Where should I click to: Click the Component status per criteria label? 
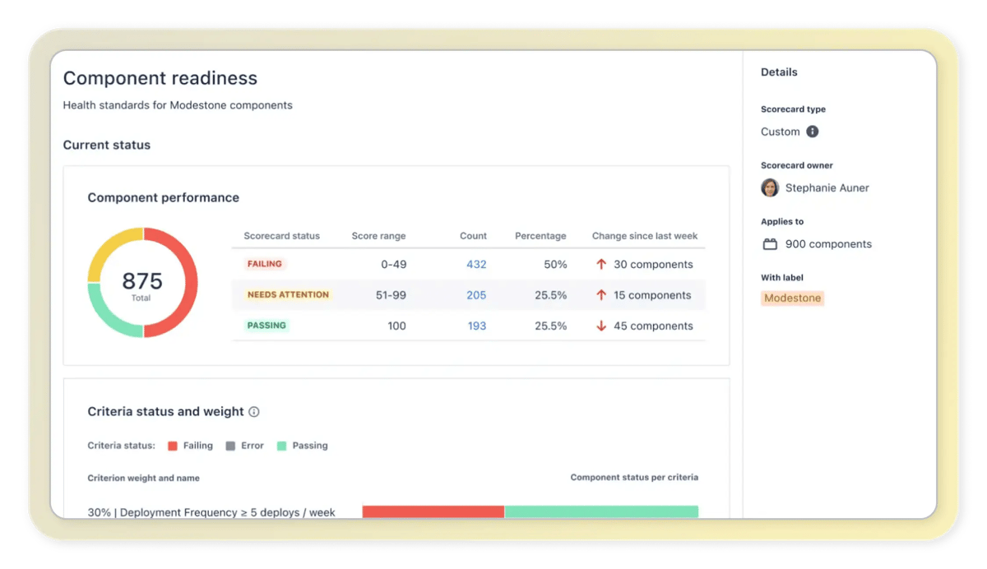[x=634, y=477]
